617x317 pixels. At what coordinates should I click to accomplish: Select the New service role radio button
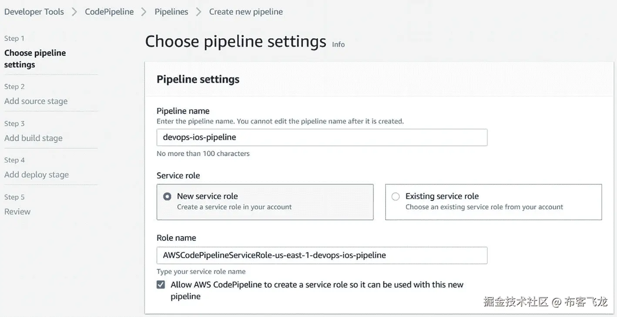pyautogui.click(x=167, y=197)
